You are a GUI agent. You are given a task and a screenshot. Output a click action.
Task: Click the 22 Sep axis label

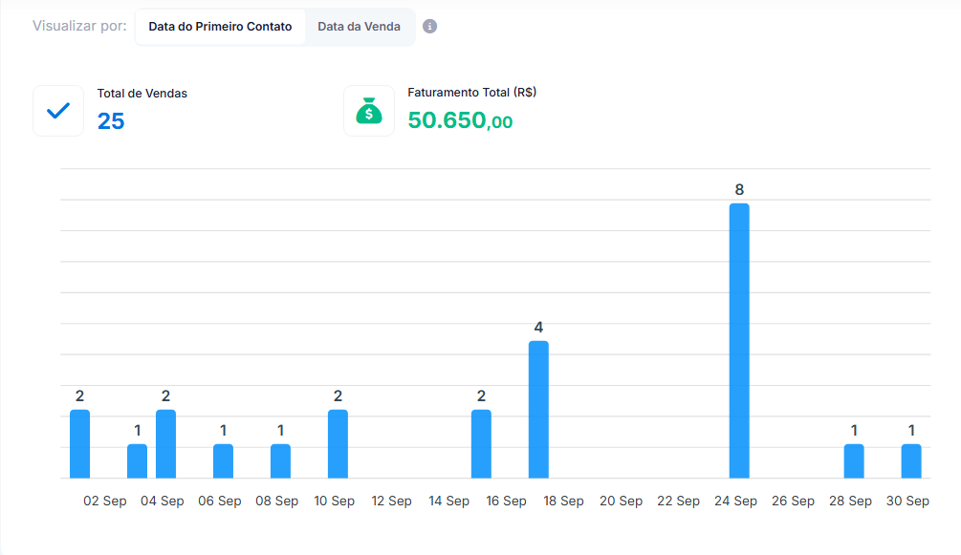tap(679, 501)
